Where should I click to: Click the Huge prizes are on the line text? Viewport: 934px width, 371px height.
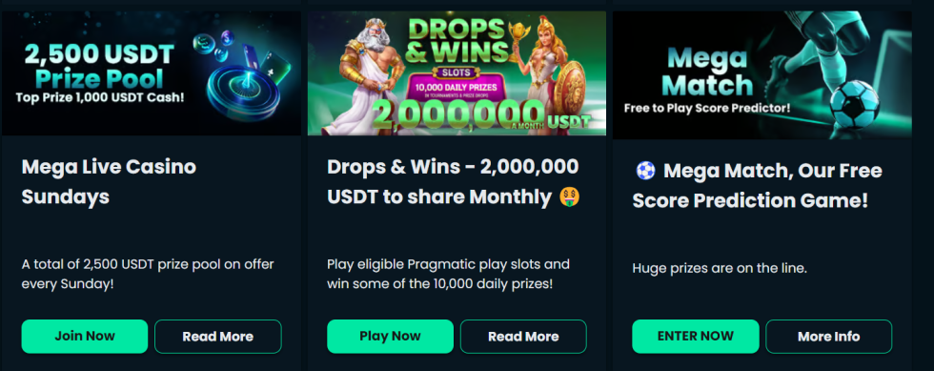[720, 268]
